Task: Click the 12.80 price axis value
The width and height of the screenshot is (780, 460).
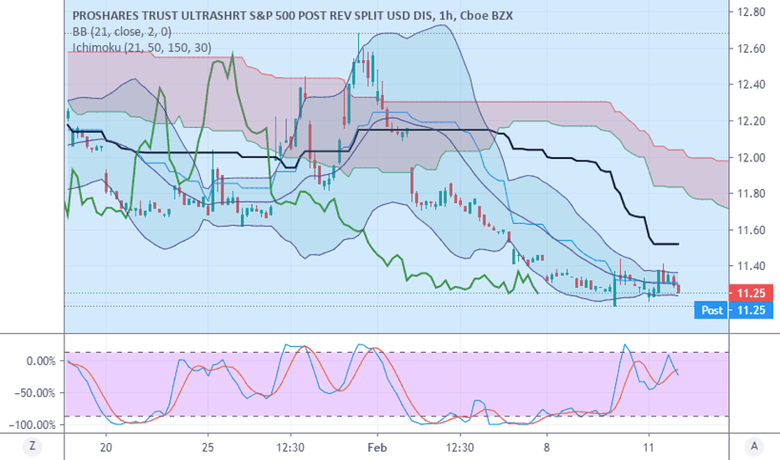Action: click(752, 12)
